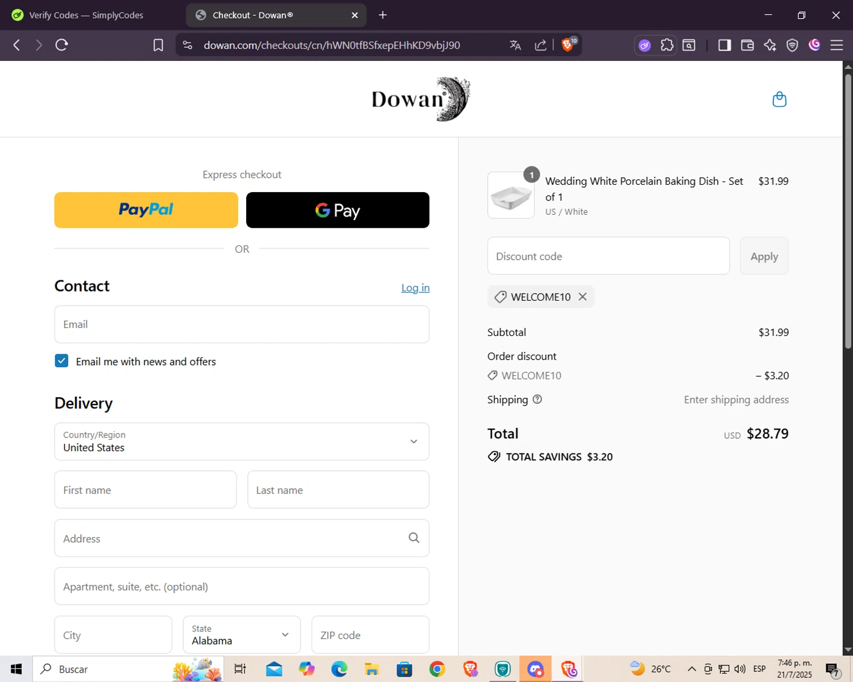This screenshot has height=682, width=853.
Task: Click the Apply discount button
Action: click(x=764, y=256)
